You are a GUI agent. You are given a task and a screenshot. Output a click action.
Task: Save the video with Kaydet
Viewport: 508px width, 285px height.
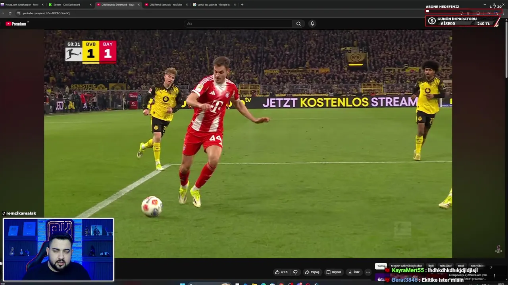click(x=334, y=272)
